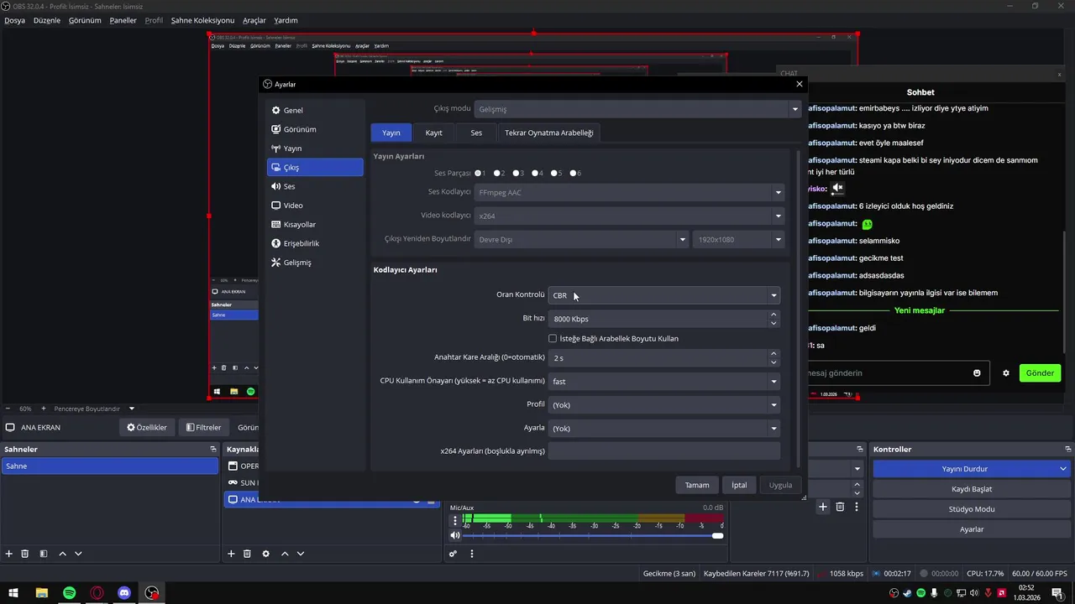The width and height of the screenshot is (1075, 604).
Task: Open the Profil (Yok) dropdown
Action: [x=663, y=404]
